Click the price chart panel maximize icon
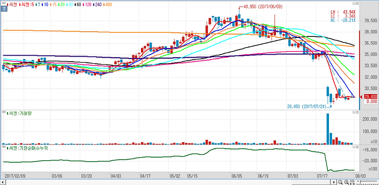 pyautogui.click(x=357, y=4)
